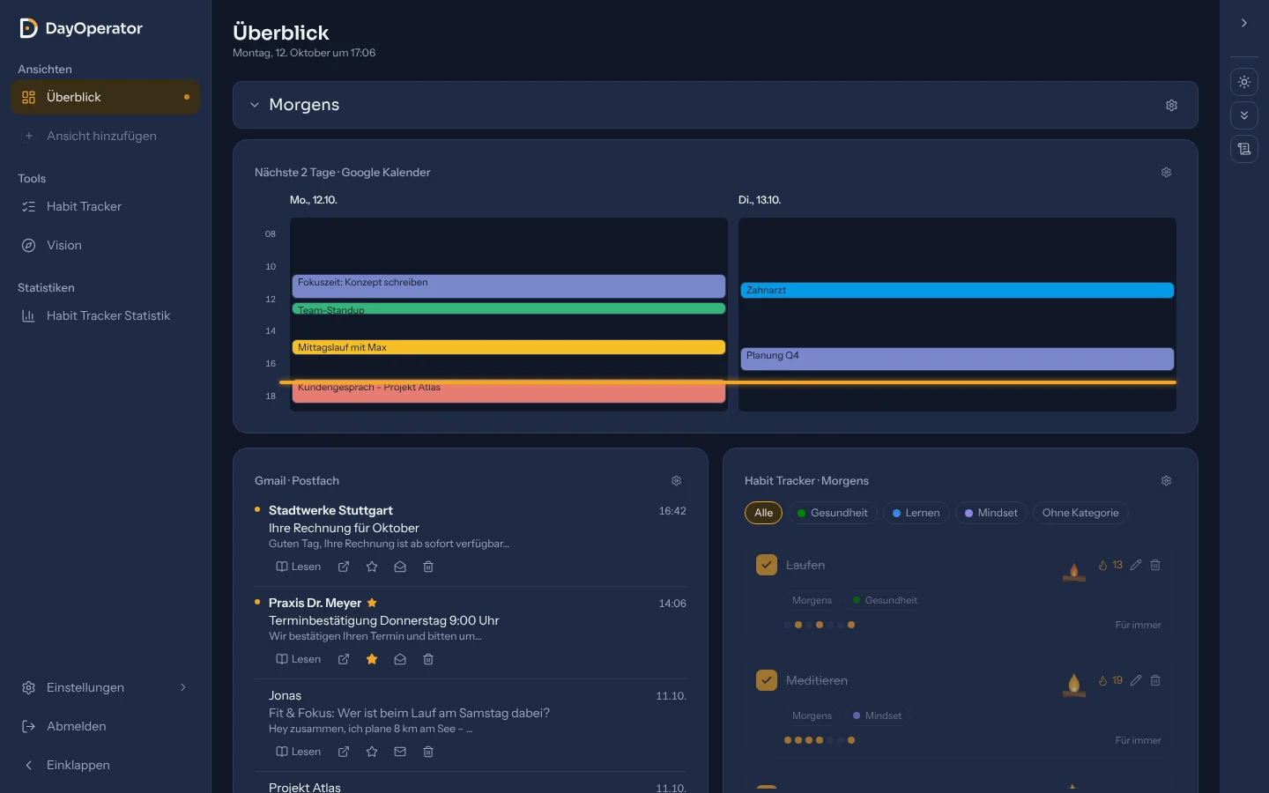Click the notes scroll icon in right panel
Viewport: 1269px width, 793px height.
(1244, 149)
